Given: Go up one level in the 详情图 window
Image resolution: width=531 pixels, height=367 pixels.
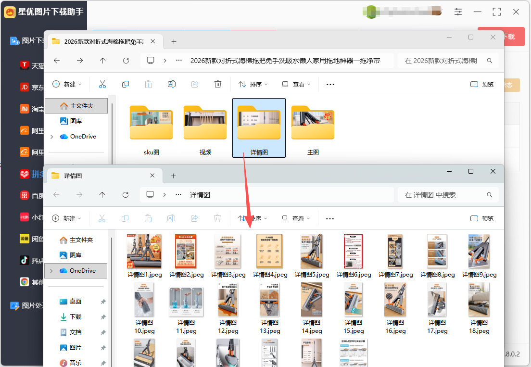Looking at the screenshot, I should 102,195.
